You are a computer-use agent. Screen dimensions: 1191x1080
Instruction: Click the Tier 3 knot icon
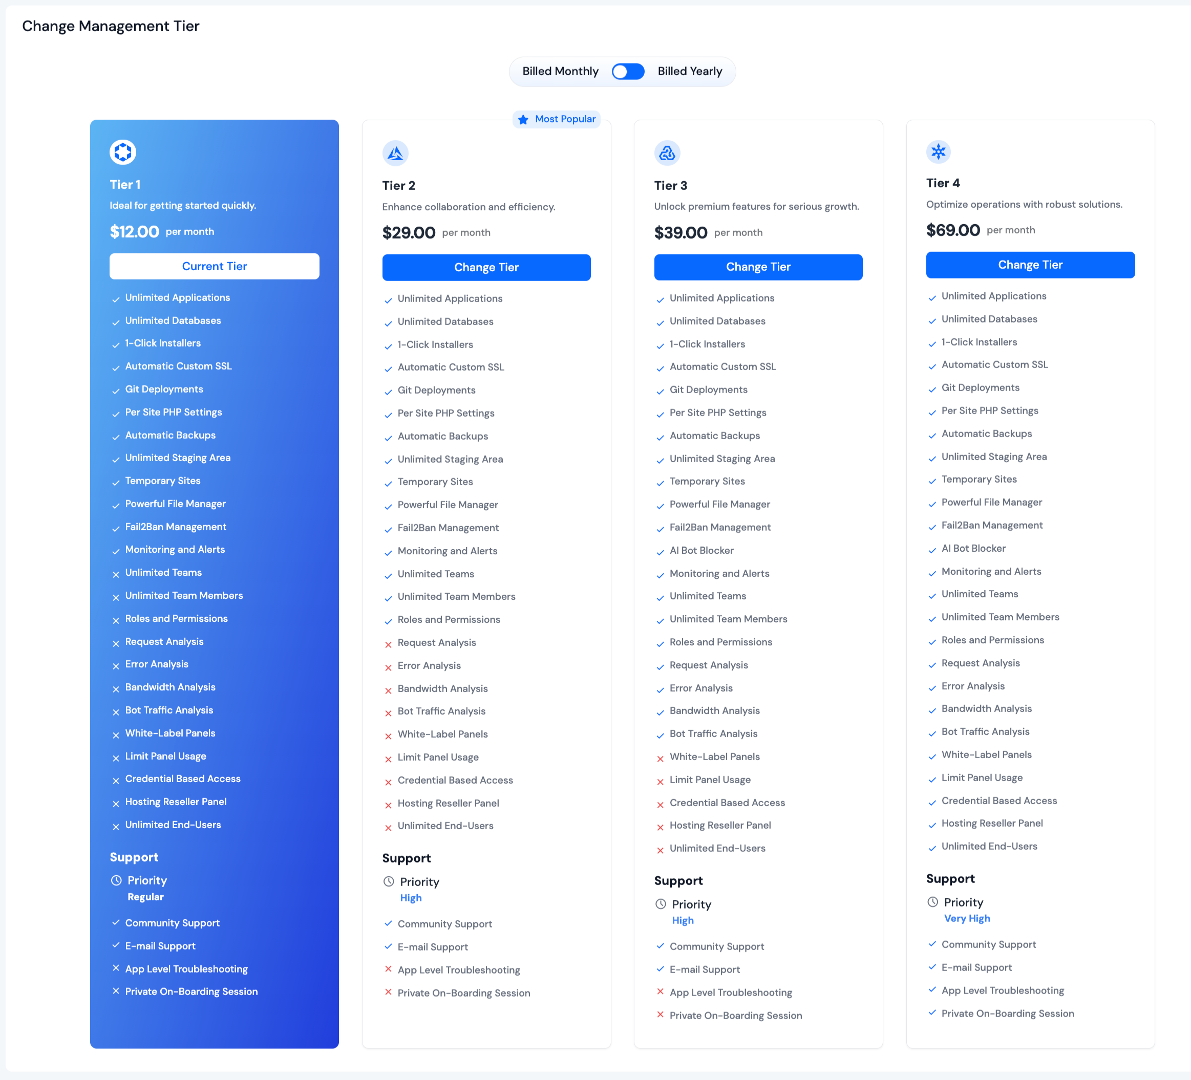pyautogui.click(x=667, y=154)
